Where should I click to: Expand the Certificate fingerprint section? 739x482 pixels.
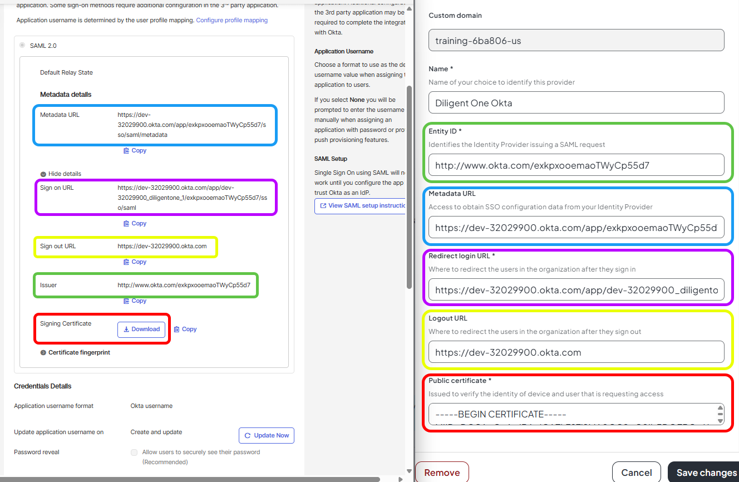click(74, 352)
